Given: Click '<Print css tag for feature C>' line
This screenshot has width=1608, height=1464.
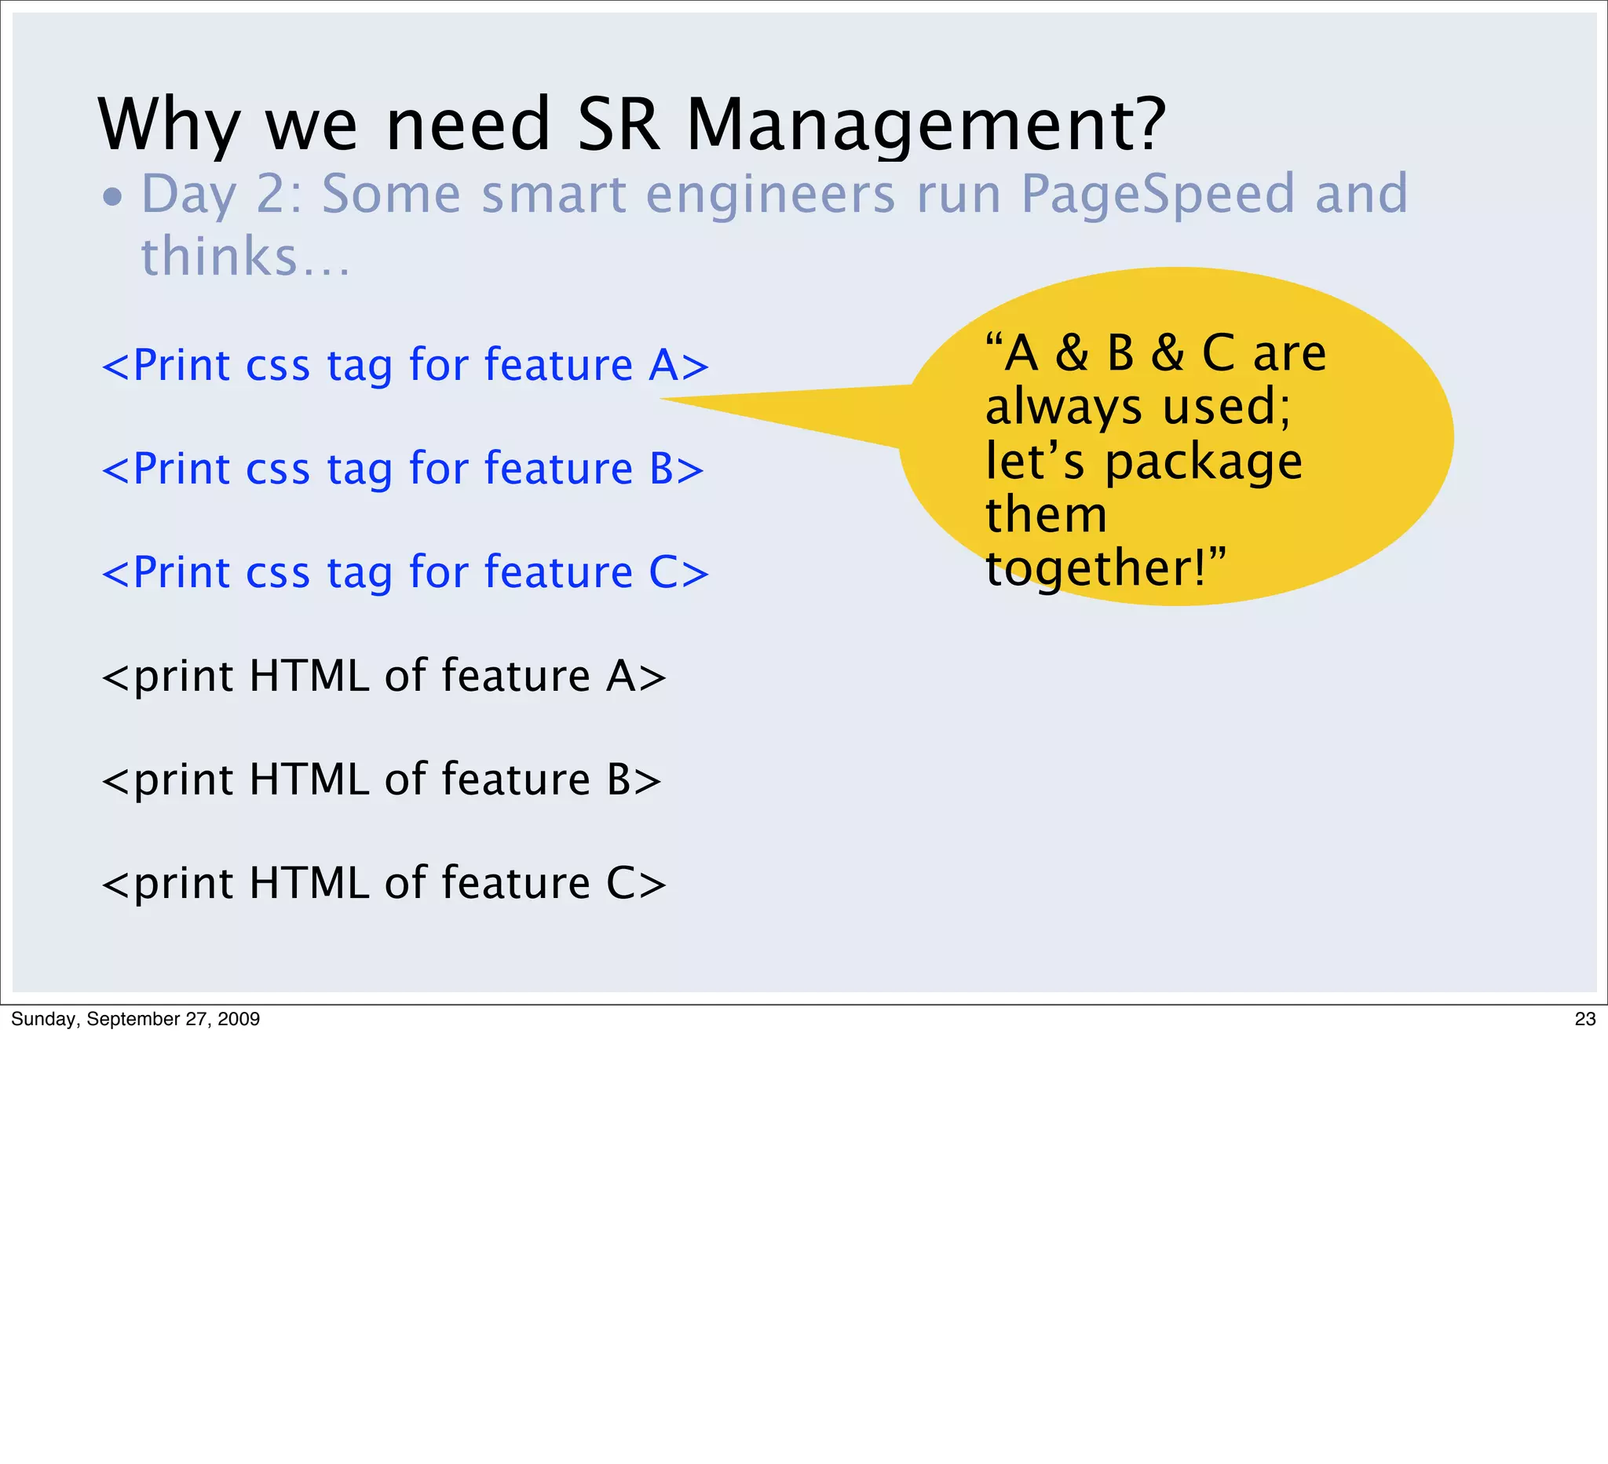Looking at the screenshot, I should 405,573.
